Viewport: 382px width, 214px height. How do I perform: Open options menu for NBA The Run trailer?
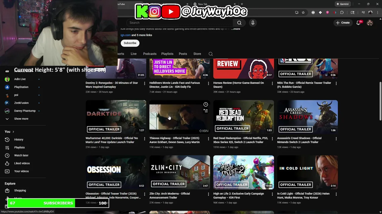(x=336, y=84)
